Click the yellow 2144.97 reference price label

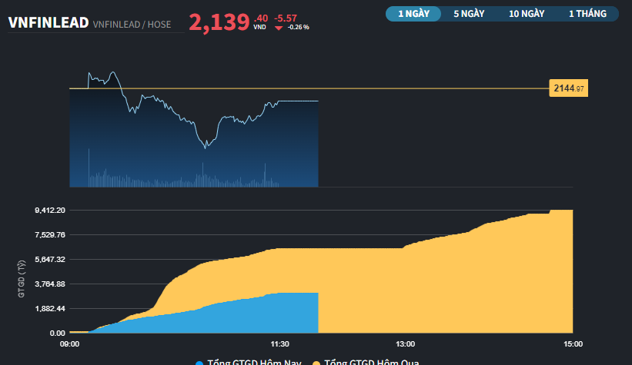point(569,89)
